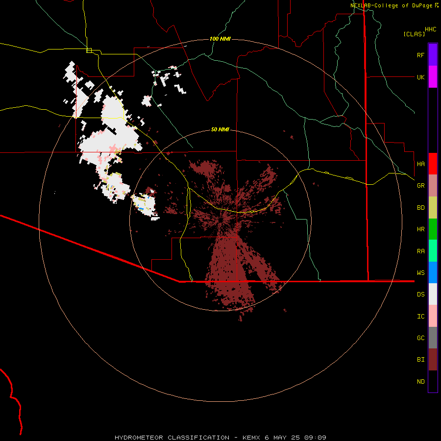Click the DS white legend swatch
Image resolution: width=441 pixels, height=441 pixels.
click(433, 294)
